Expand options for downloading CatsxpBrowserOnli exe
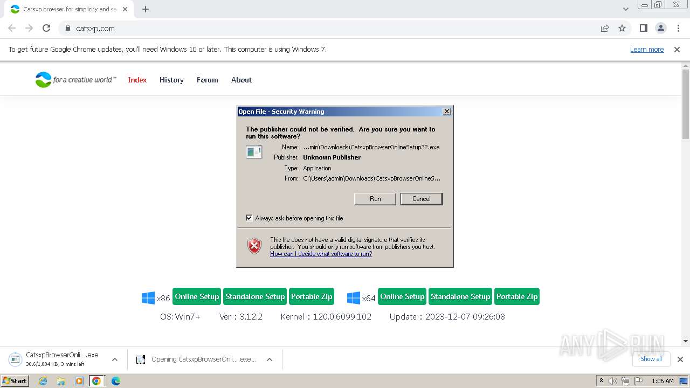Image resolution: width=690 pixels, height=388 pixels. click(x=115, y=359)
